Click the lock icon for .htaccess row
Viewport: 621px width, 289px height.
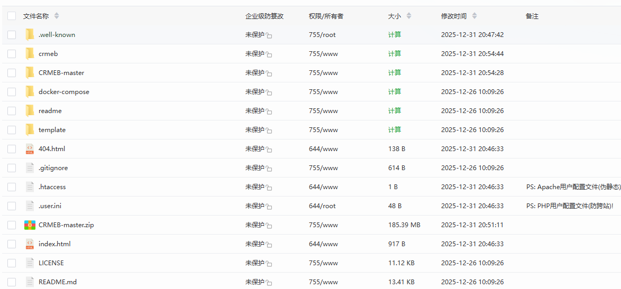coord(269,188)
